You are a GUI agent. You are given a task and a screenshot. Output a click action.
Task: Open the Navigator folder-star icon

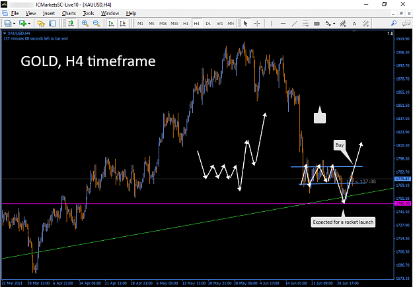pyautogui.click(x=41, y=23)
